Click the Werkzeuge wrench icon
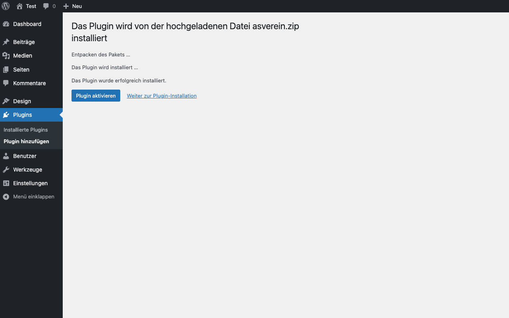This screenshot has height=318, width=509. click(x=6, y=170)
